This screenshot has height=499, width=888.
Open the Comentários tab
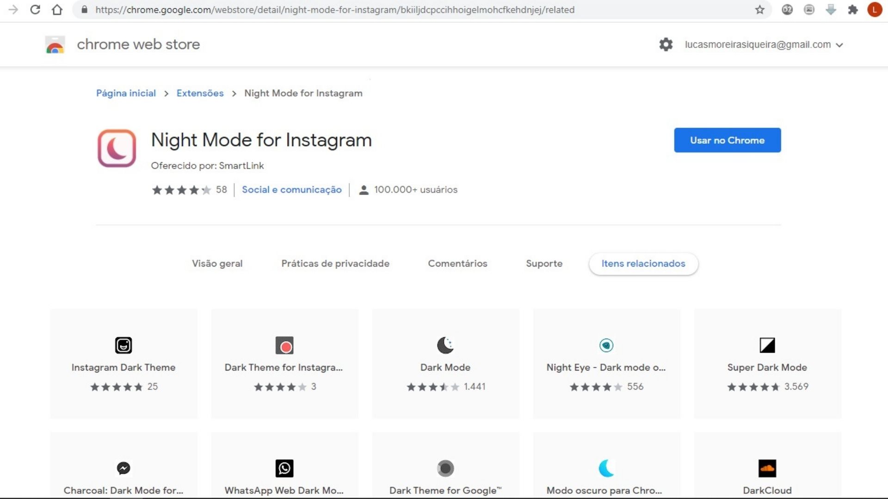coord(457,264)
